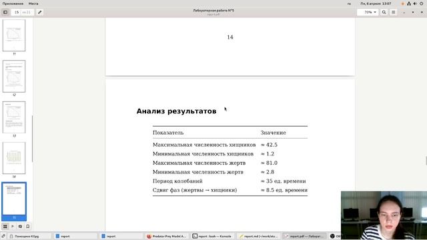This screenshot has width=427, height=240.
Task: Open the Приложения menu
Action: click(x=13, y=3)
